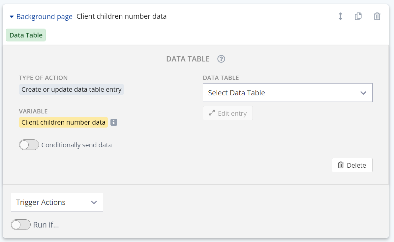Click the expand arrows on Edit entry
This screenshot has height=242, width=394.
click(212, 113)
